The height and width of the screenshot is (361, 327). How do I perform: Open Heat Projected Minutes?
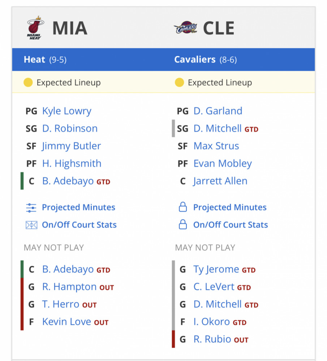(78, 208)
